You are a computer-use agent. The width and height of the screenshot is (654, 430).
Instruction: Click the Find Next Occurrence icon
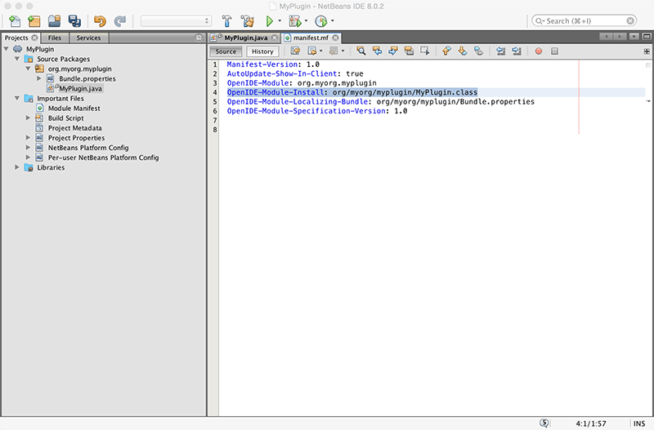pyautogui.click(x=393, y=51)
